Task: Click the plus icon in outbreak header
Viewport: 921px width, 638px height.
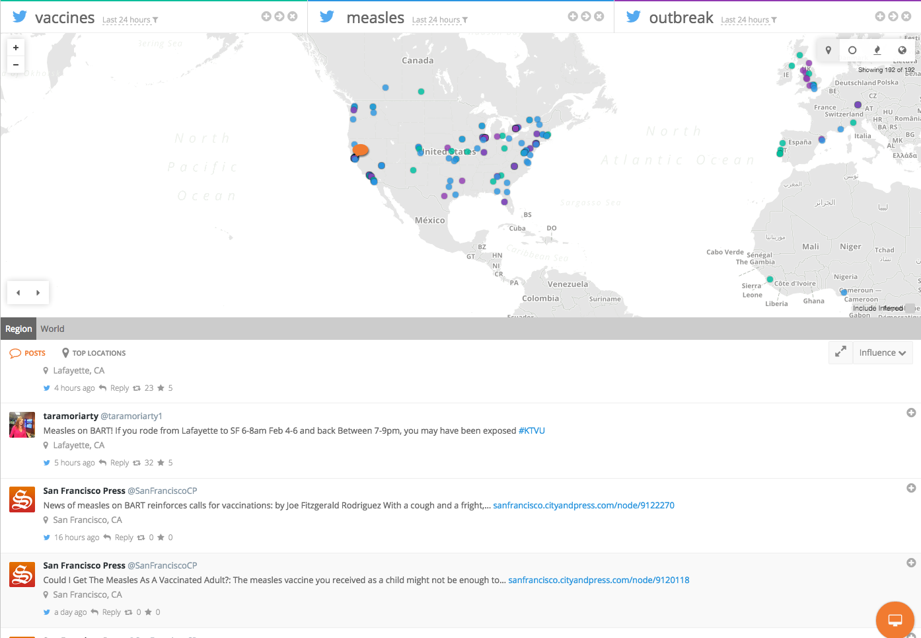Action: click(x=880, y=17)
